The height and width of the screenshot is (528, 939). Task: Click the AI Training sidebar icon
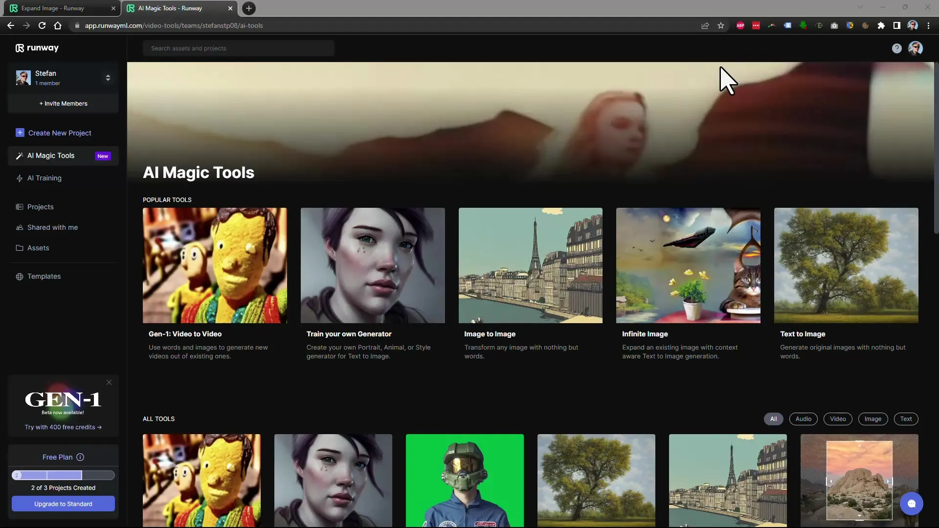click(x=20, y=177)
